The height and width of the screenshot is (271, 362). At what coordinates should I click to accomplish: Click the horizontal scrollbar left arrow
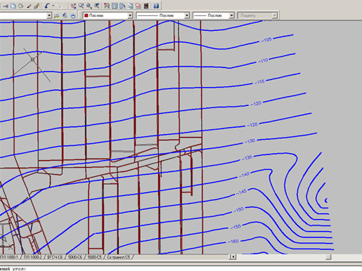pos(233,257)
